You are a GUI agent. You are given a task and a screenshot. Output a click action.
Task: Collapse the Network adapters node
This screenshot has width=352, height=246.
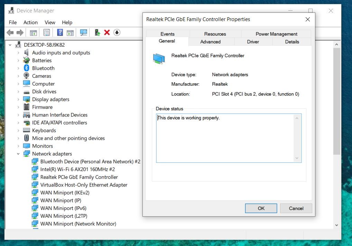coord(18,154)
